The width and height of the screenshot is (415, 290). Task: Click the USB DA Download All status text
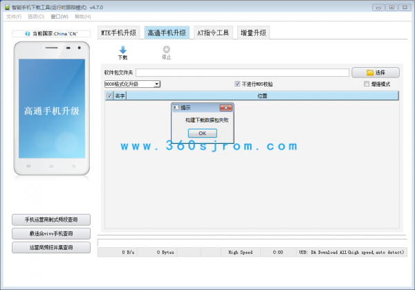[x=351, y=253]
